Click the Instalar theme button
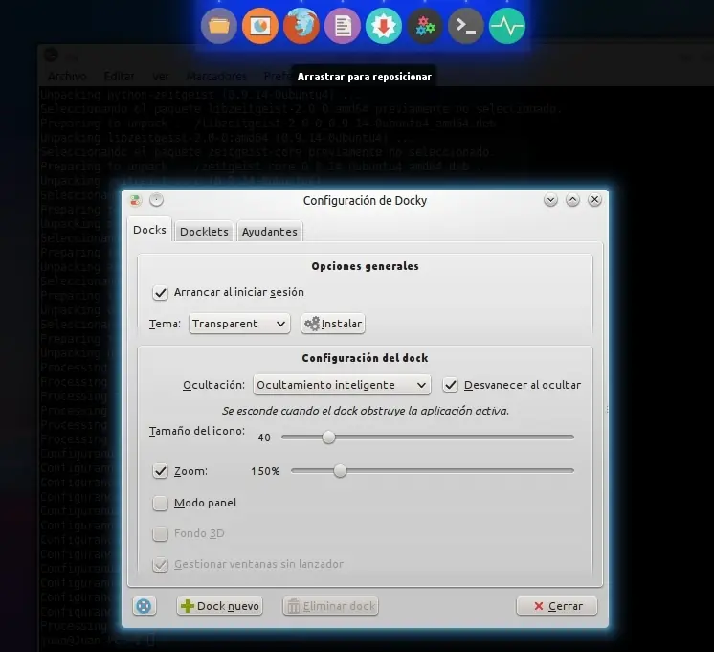This screenshot has width=714, height=652. click(x=333, y=324)
